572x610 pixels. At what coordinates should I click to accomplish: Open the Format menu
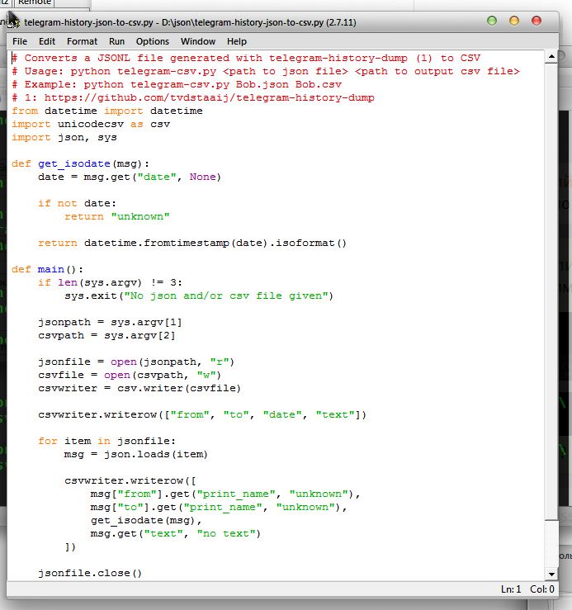[x=82, y=41]
